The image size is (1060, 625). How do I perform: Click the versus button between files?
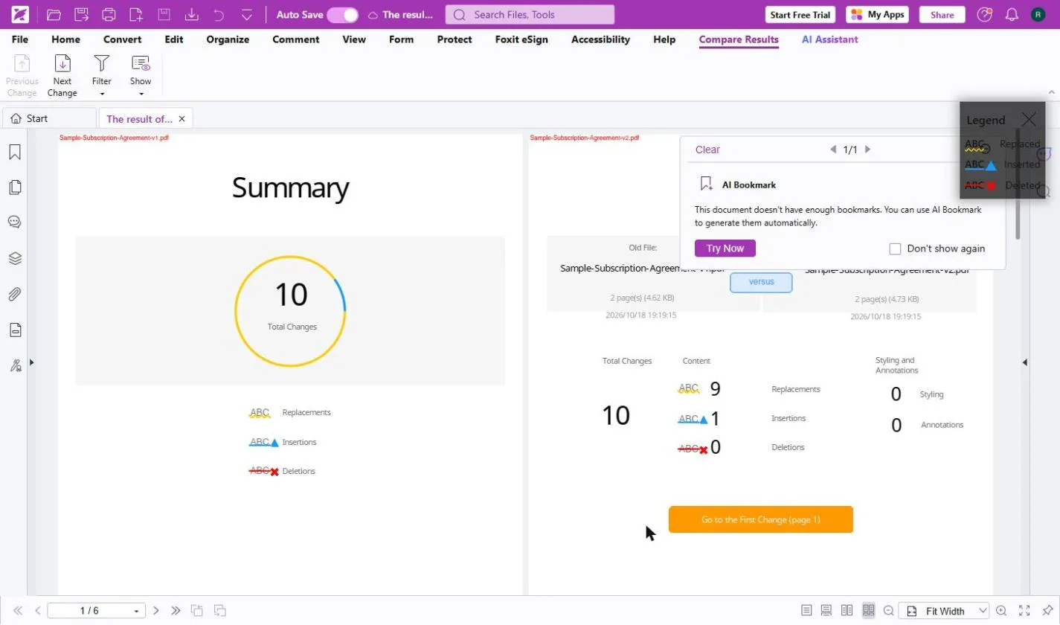[761, 282]
